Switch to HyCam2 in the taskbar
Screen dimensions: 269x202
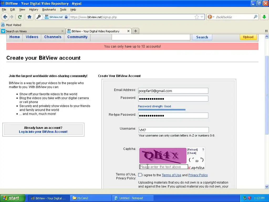pyautogui.click(x=91, y=198)
